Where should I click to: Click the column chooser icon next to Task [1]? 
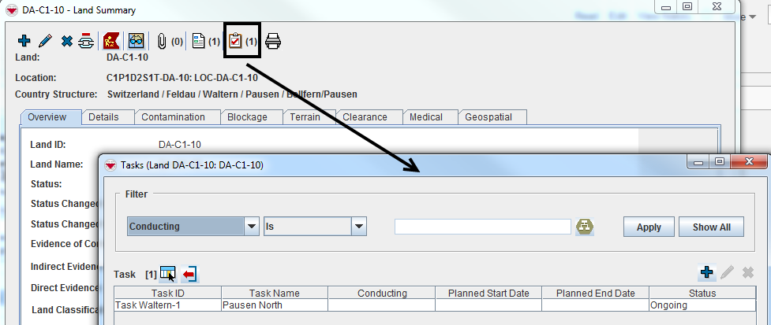167,274
